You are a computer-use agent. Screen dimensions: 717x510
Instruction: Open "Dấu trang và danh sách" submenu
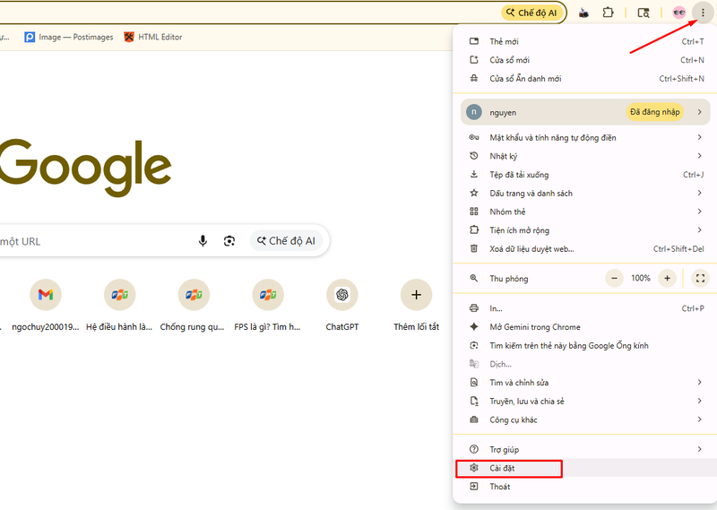[x=584, y=193]
